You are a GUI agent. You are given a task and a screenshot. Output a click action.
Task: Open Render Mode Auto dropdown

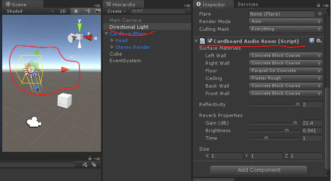click(x=286, y=21)
